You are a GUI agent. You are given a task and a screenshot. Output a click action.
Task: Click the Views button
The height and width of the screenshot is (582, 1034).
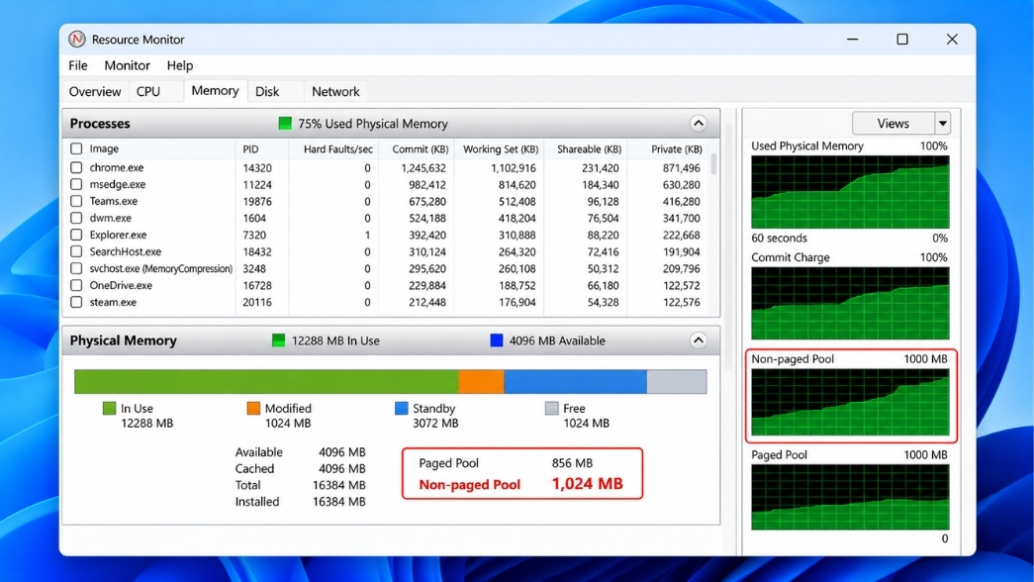tap(893, 124)
